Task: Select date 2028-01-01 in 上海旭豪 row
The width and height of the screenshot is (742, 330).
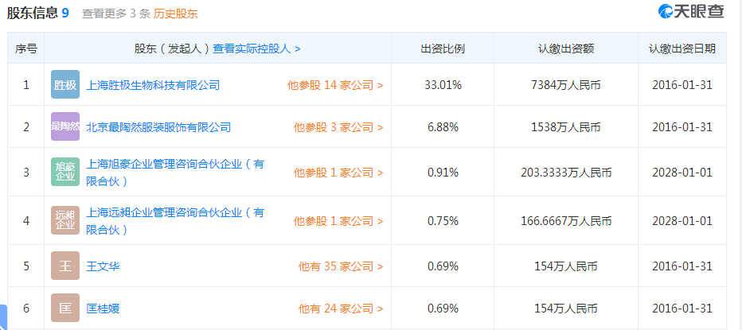Action: pos(682,173)
